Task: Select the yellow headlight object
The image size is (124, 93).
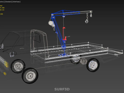Action: tap(7, 64)
